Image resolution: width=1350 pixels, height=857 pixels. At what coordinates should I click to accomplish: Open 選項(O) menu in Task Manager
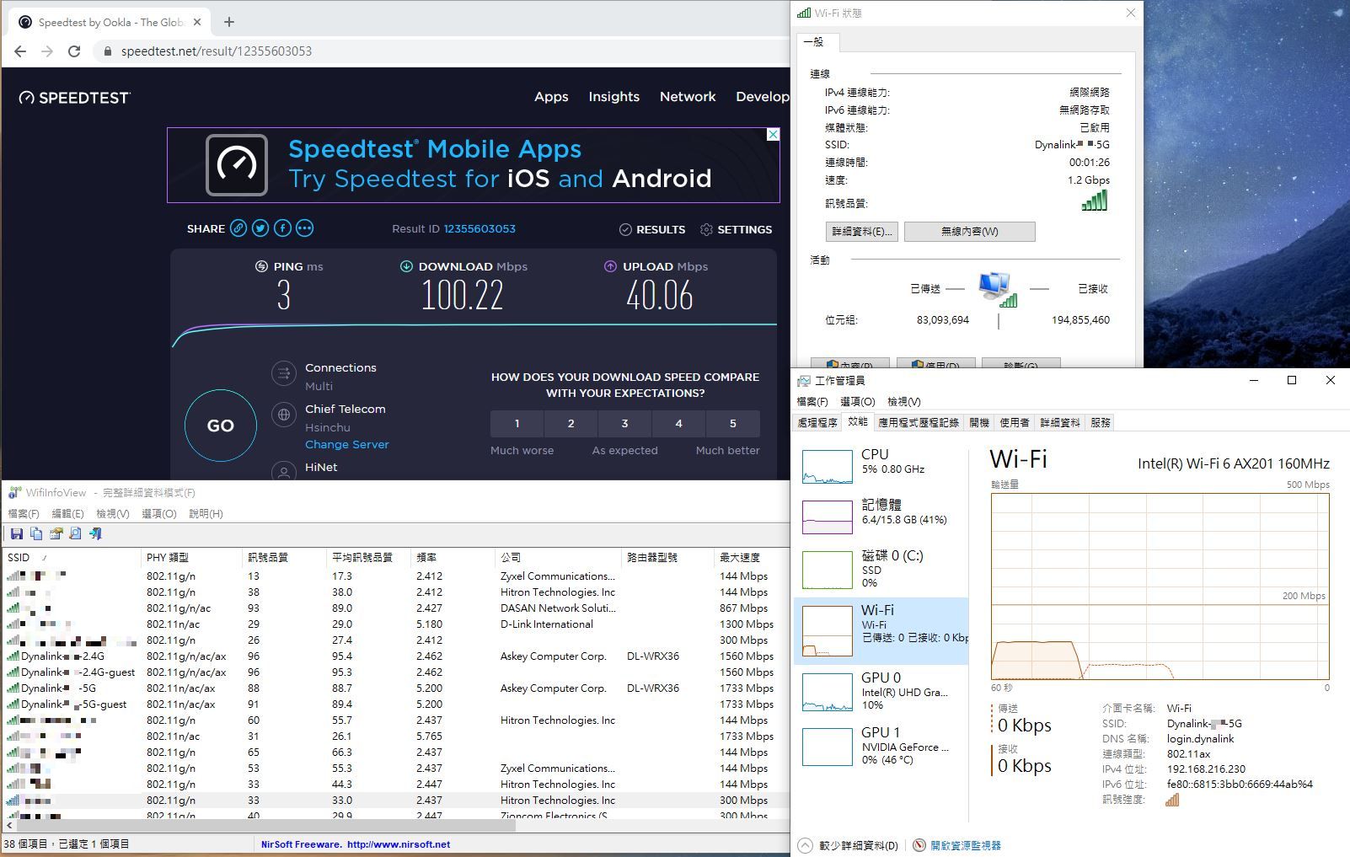coord(858,402)
